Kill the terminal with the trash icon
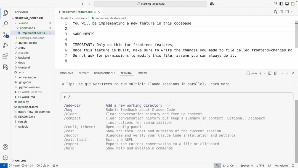Image resolution: width=298 pixels, height=168 pixels. coord(275,73)
